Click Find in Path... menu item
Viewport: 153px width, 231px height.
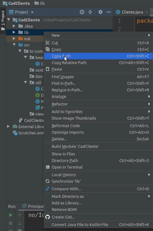(98, 83)
